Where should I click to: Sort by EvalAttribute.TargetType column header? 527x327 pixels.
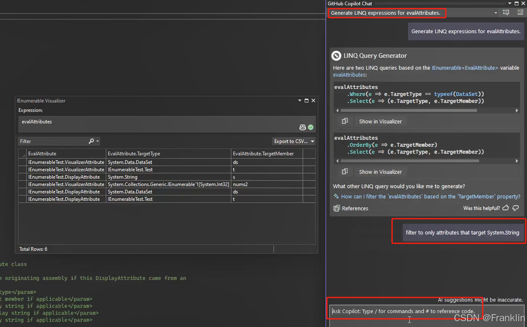pos(169,153)
